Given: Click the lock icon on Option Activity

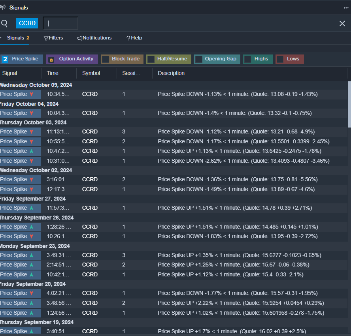Looking at the screenshot, I should (x=51, y=60).
